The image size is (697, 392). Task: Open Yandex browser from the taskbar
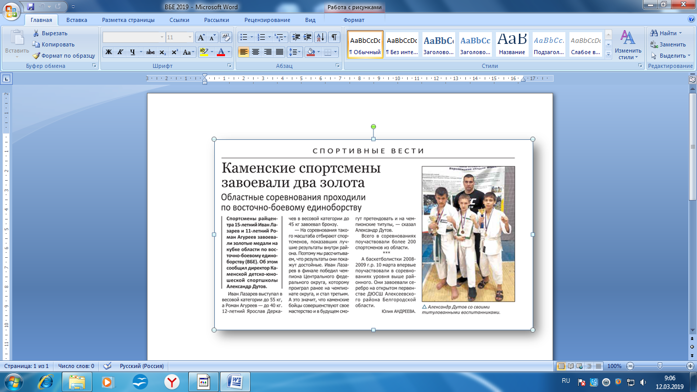(171, 381)
